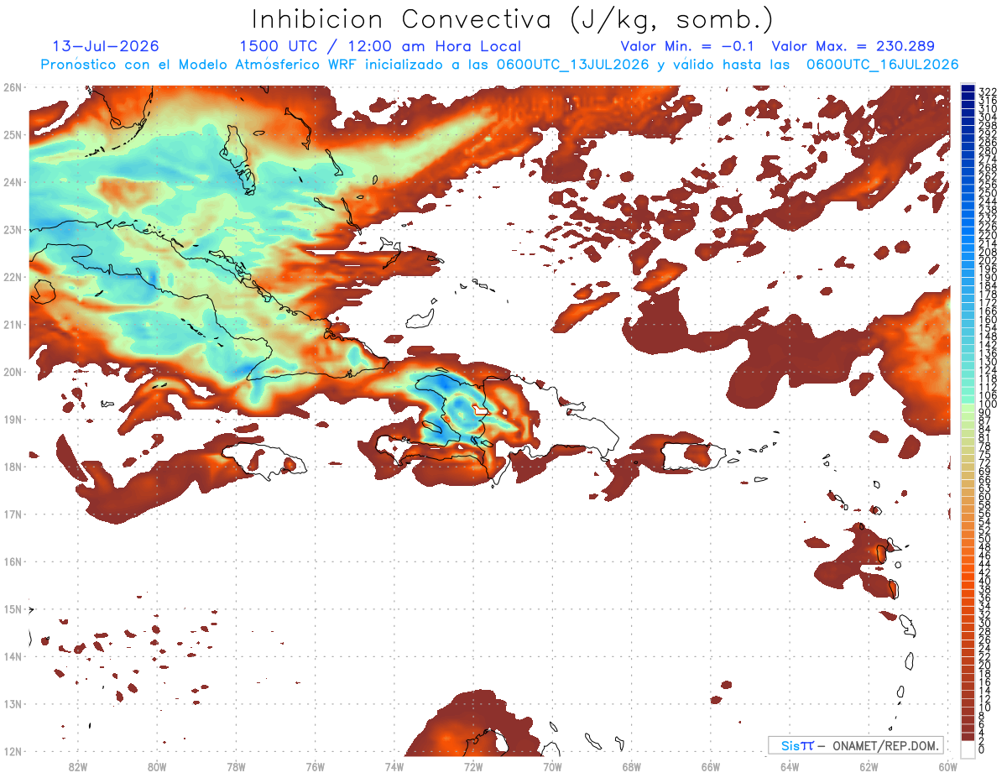Click the color bar value 280
The image size is (1007, 778).
coord(987,151)
